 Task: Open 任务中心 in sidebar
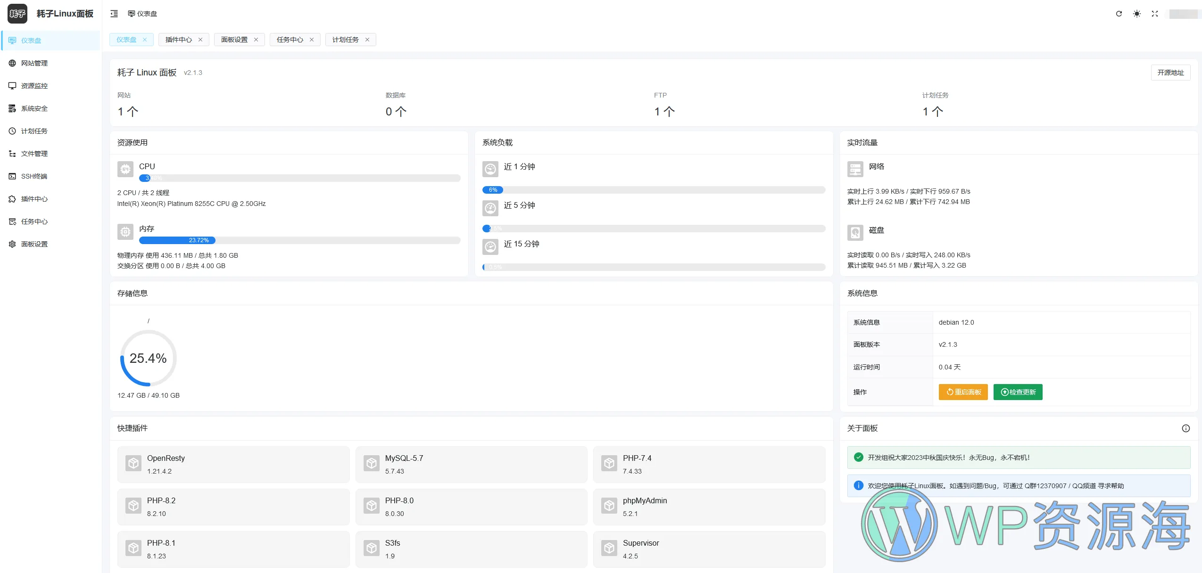click(x=51, y=221)
